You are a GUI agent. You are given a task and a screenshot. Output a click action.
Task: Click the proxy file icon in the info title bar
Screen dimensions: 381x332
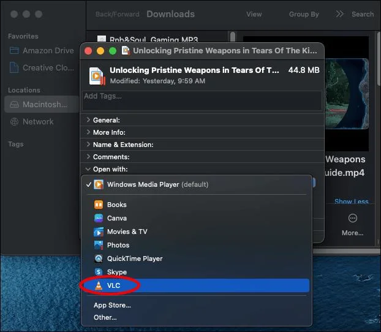[x=126, y=51]
